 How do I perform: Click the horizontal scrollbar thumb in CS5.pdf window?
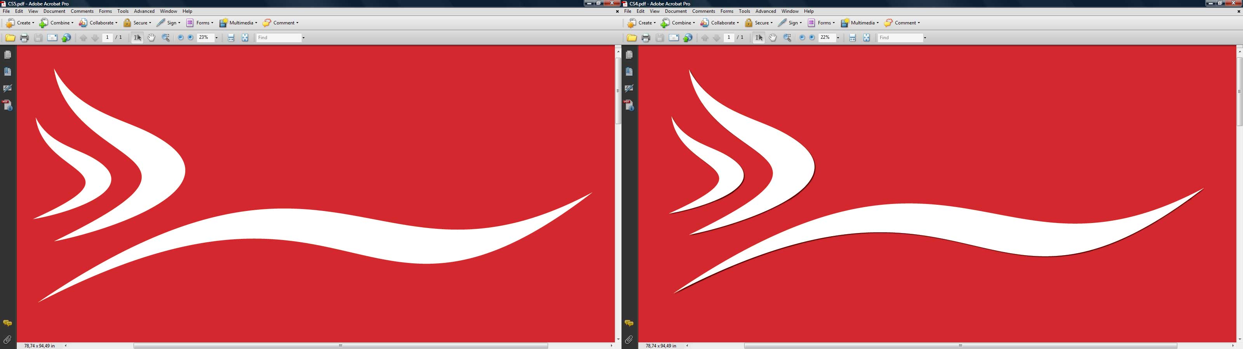[341, 346]
